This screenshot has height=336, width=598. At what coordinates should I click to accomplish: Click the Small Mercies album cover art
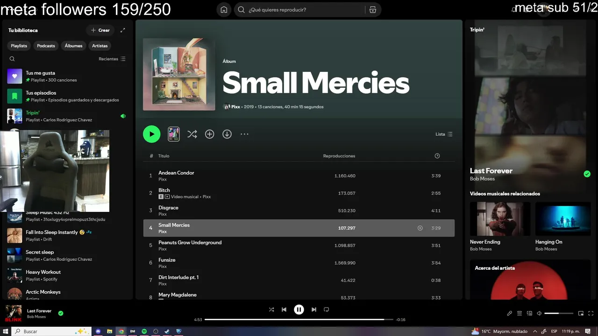[179, 74]
